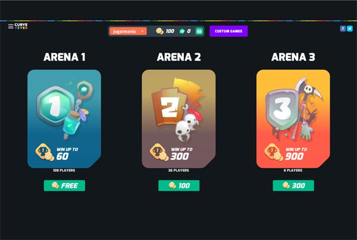Click the Arena 3 trophy reward icon
This screenshot has height=240, width=357.
pyautogui.click(x=274, y=152)
